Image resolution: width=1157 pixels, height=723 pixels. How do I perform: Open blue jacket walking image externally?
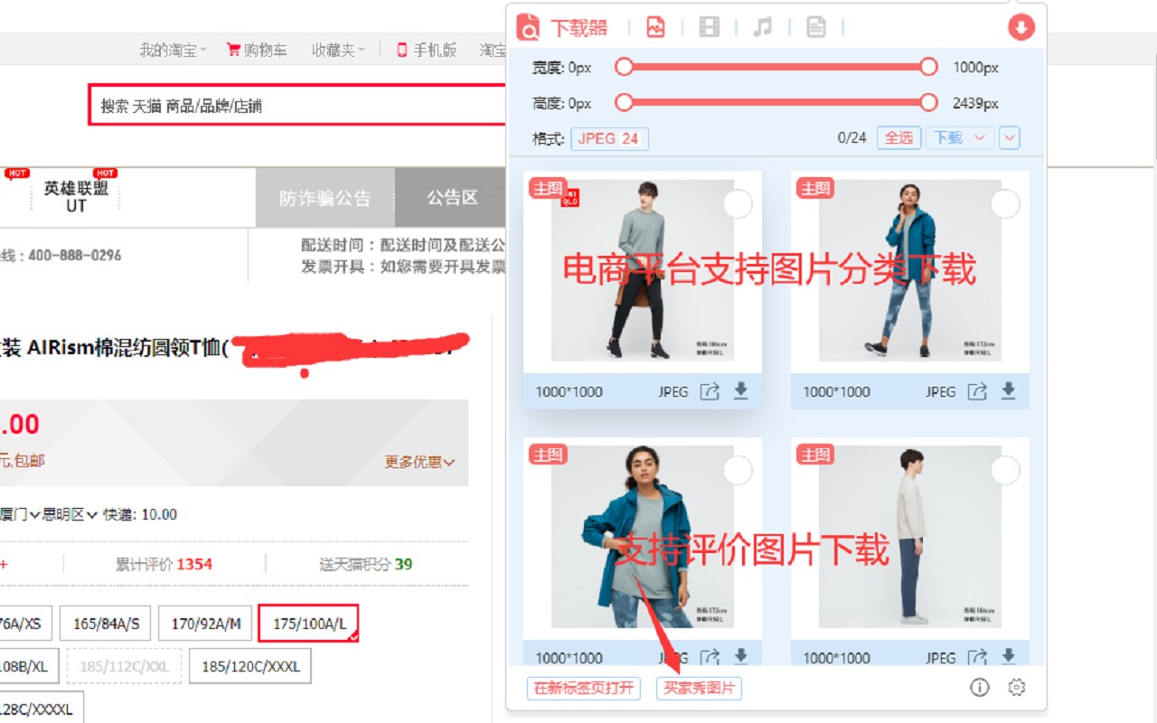(978, 391)
